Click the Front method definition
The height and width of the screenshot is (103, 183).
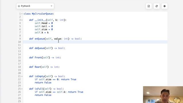click(x=45, y=58)
